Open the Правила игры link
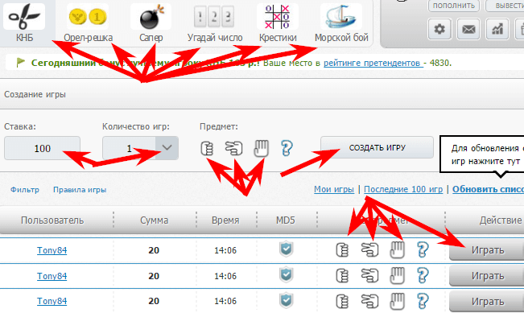 coord(80,190)
